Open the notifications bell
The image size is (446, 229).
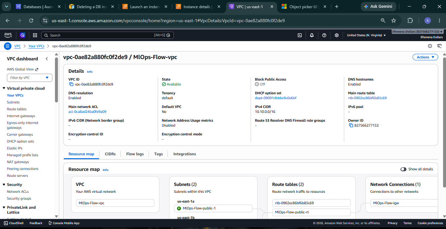pos(312,35)
